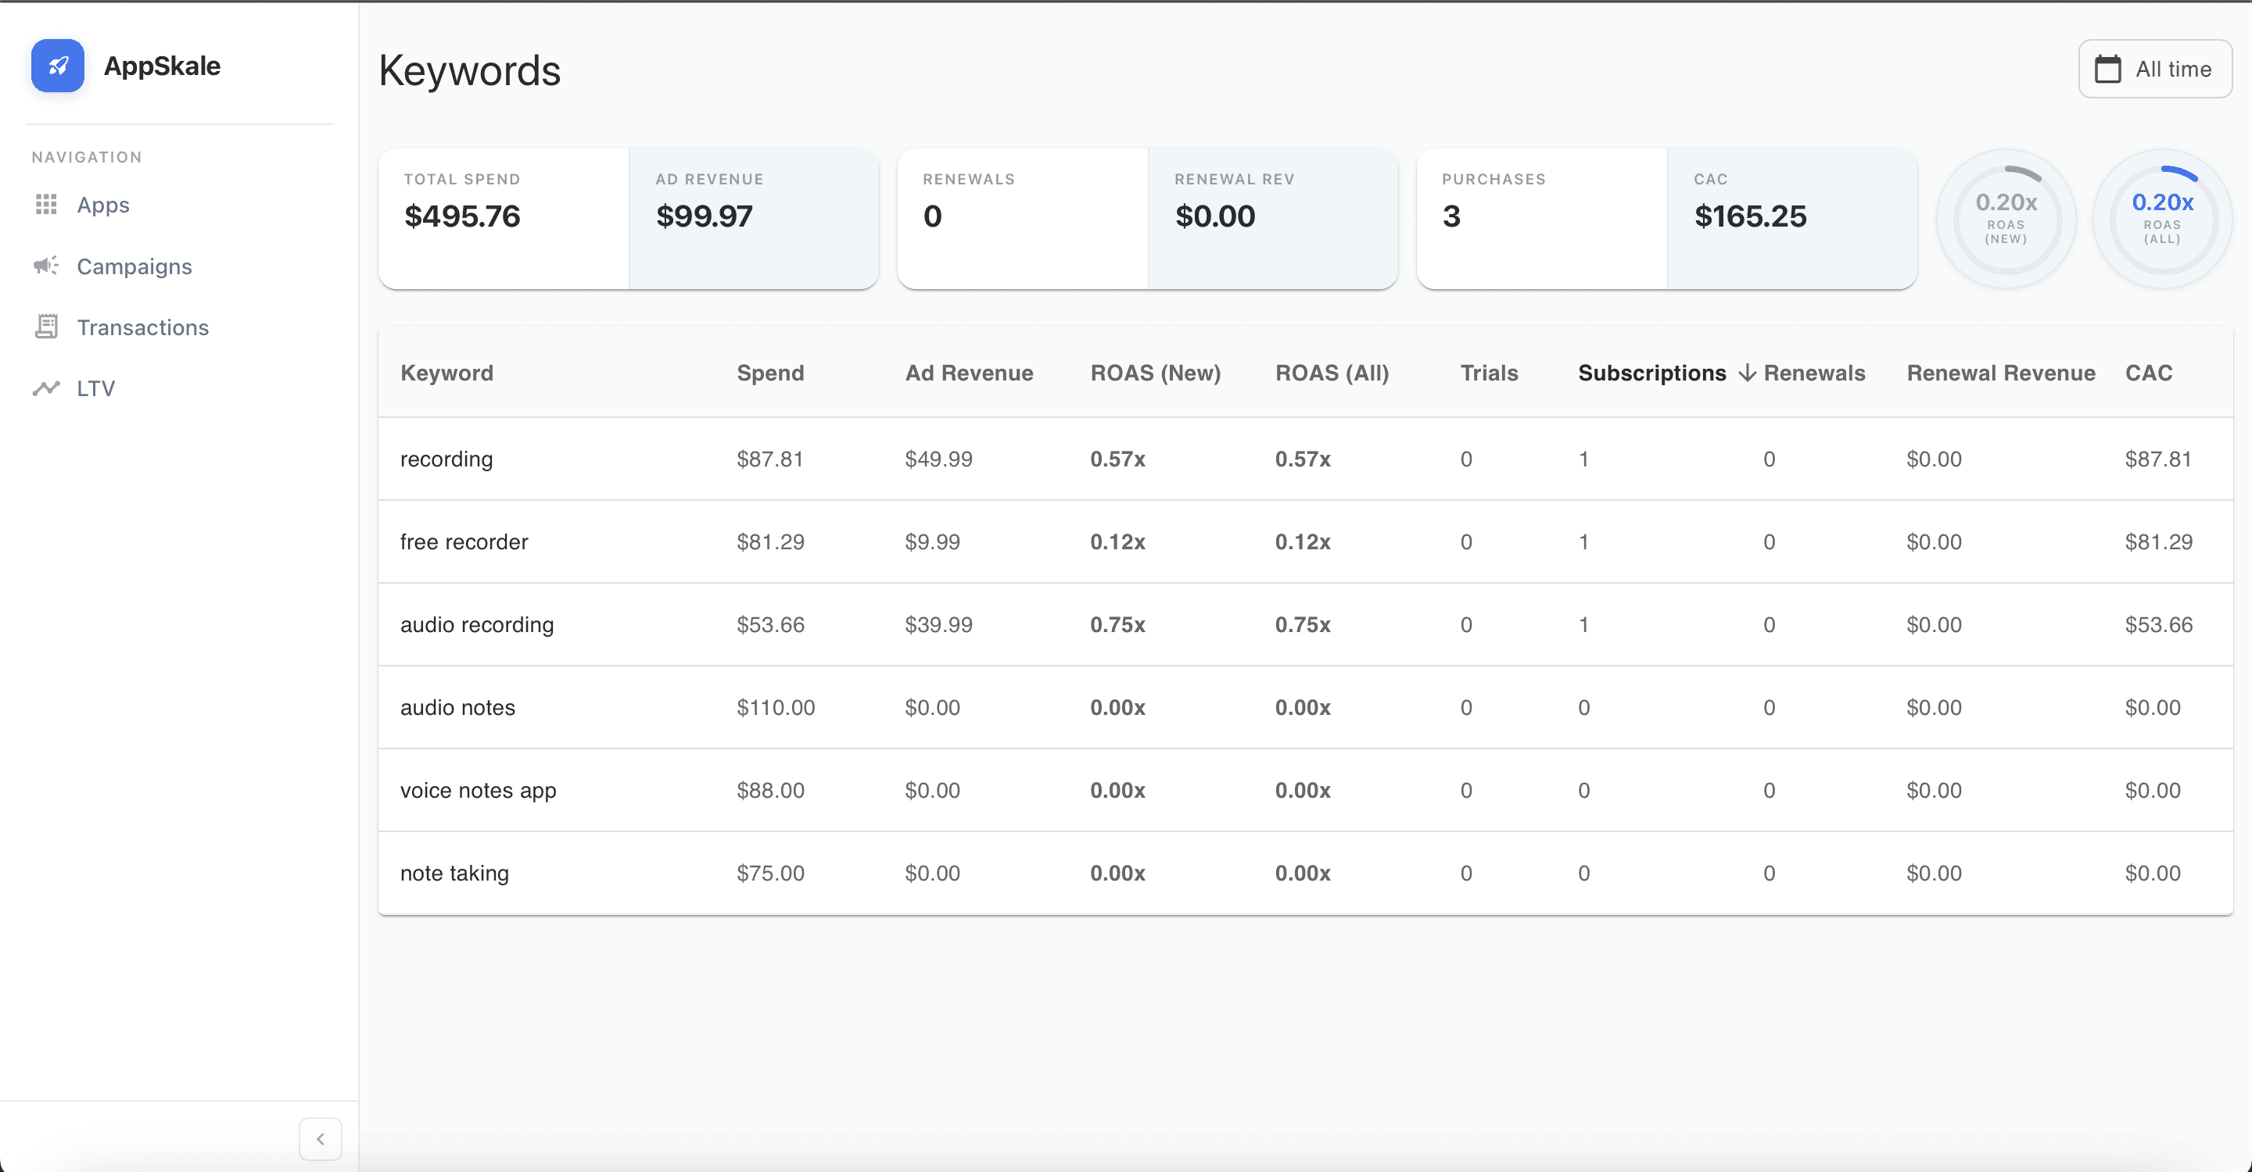Collapse the sidebar with the chevron button

pyautogui.click(x=321, y=1139)
